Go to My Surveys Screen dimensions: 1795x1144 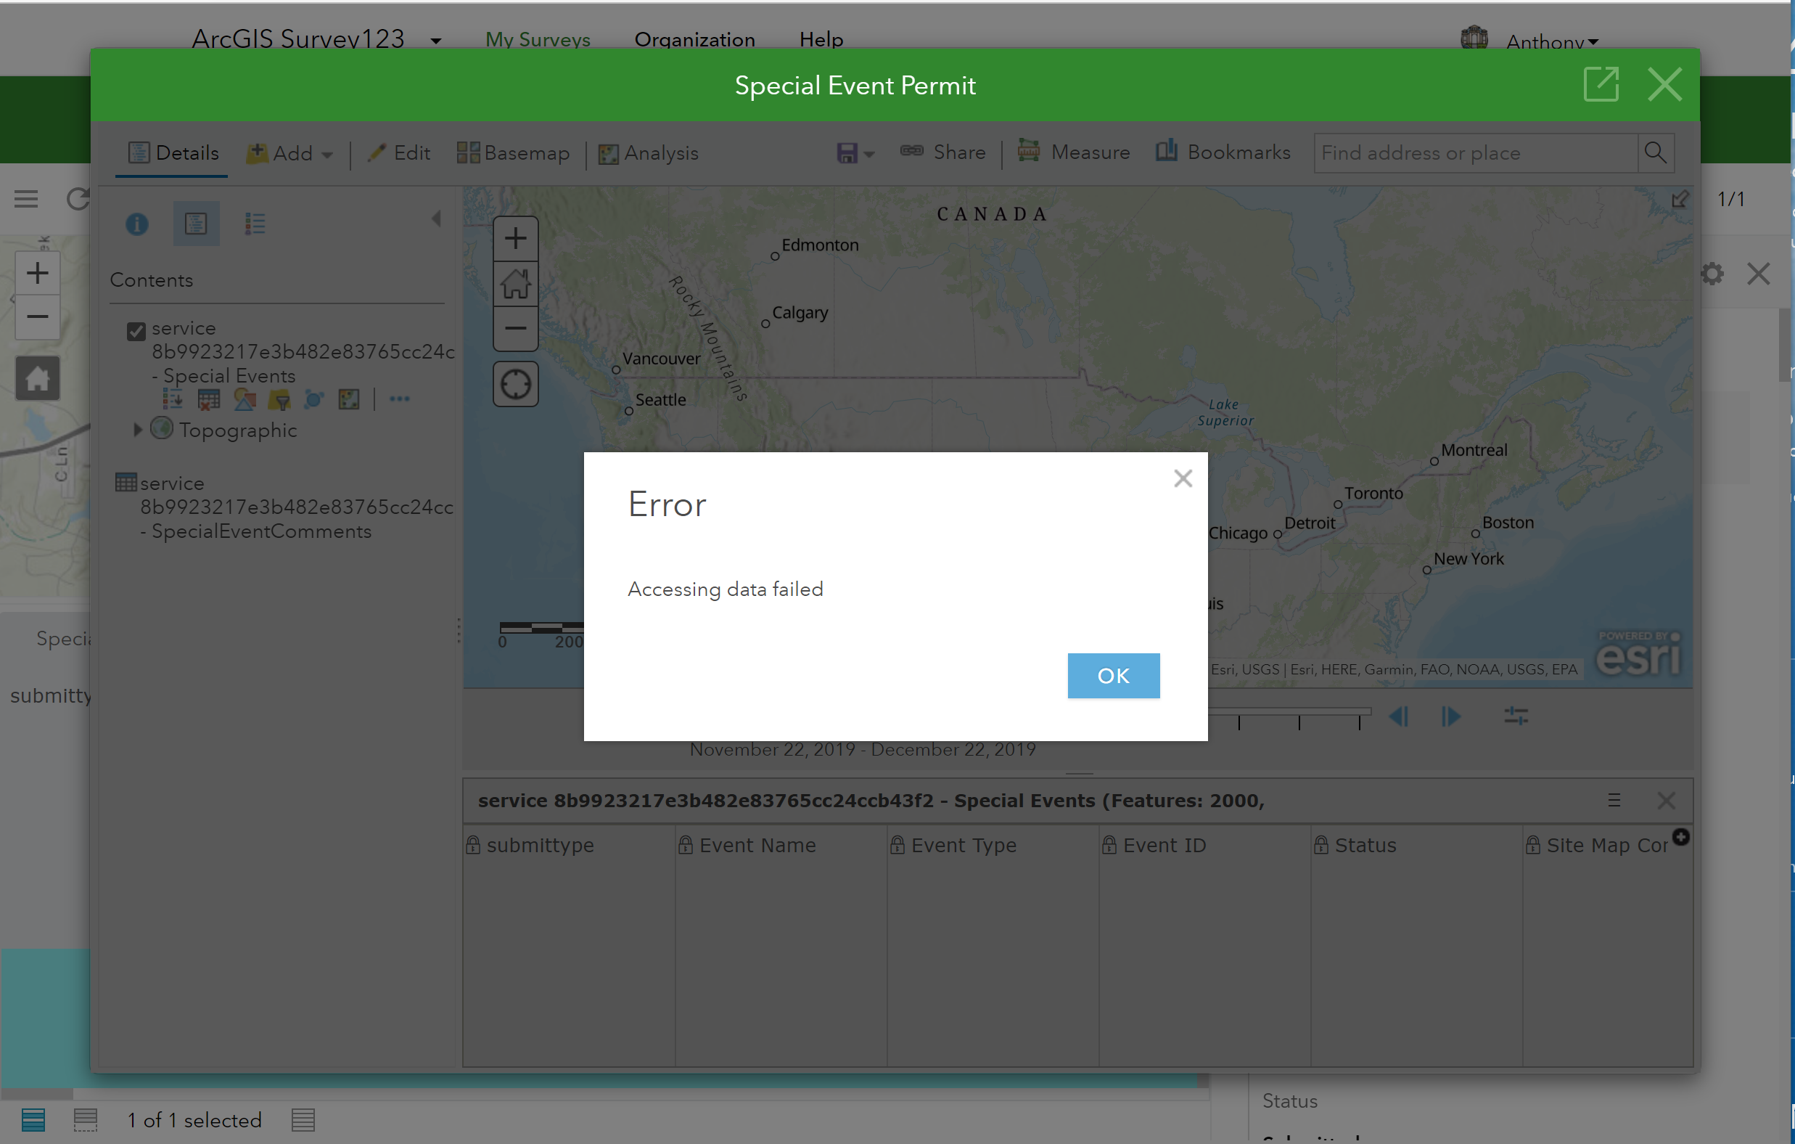(x=538, y=39)
